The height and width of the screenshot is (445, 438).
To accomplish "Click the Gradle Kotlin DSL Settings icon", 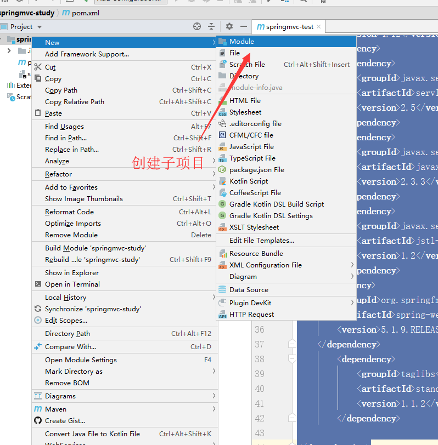I will coord(222,216).
